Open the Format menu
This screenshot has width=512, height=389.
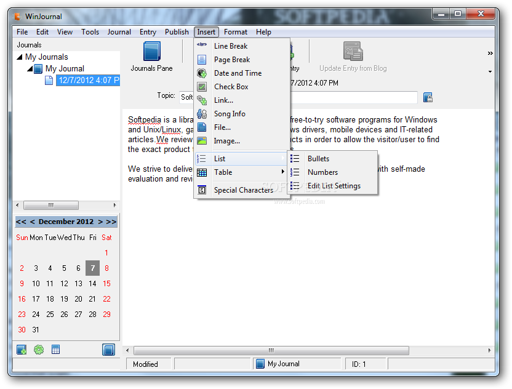236,32
